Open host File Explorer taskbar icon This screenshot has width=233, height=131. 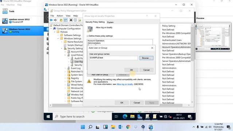pos(113,127)
